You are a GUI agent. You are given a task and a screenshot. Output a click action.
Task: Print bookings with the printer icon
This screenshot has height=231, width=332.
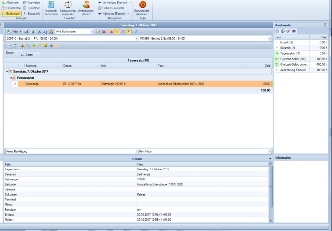point(32,31)
